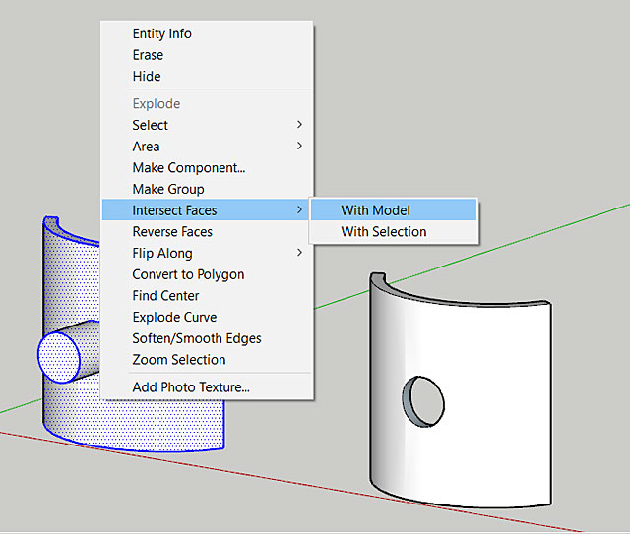The width and height of the screenshot is (630, 534).
Task: Choose Make Component...
Action: tap(189, 168)
